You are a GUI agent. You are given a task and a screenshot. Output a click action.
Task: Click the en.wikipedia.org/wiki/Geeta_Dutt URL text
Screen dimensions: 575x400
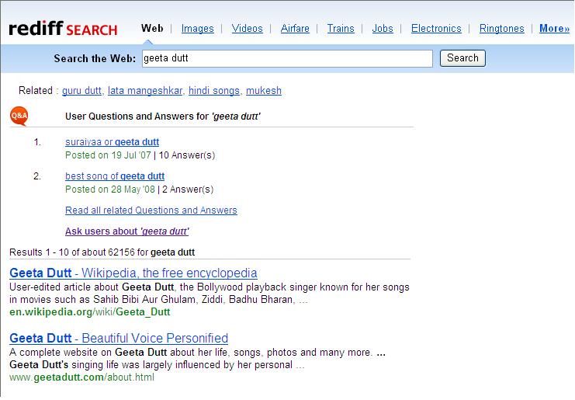click(90, 312)
